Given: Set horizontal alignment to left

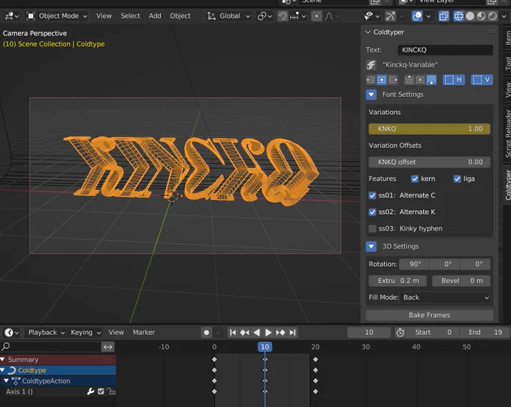Looking at the screenshot, I should (371, 80).
